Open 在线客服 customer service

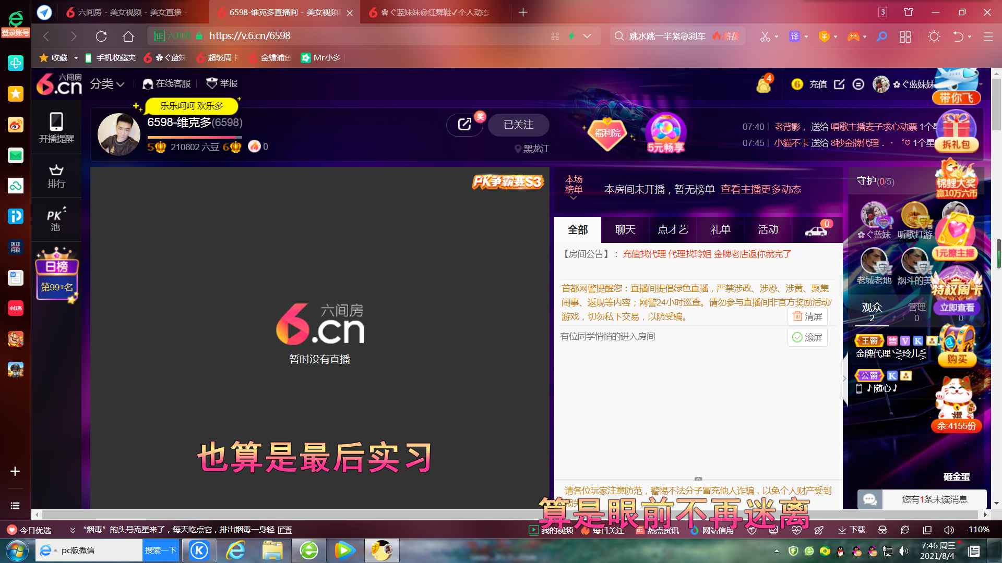tap(167, 83)
